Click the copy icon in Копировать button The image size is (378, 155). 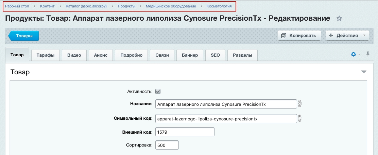pos(284,36)
